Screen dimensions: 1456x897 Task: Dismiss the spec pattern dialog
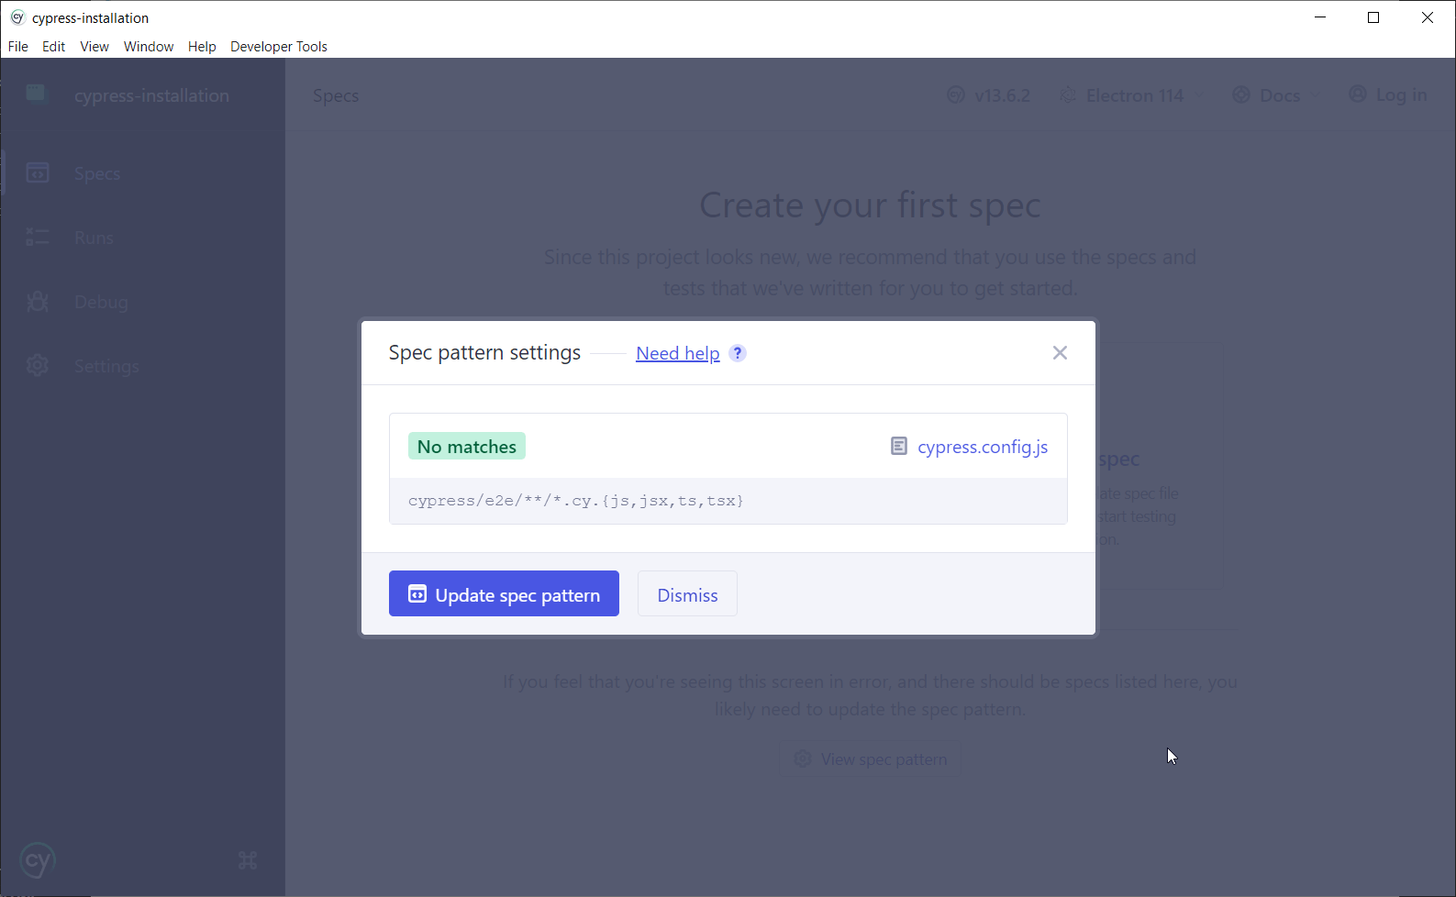pos(687,594)
